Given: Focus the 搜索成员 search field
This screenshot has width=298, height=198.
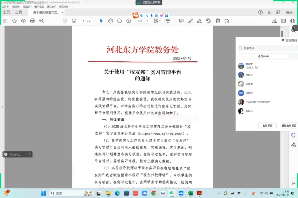Looking at the screenshot, I should click(x=268, y=48).
